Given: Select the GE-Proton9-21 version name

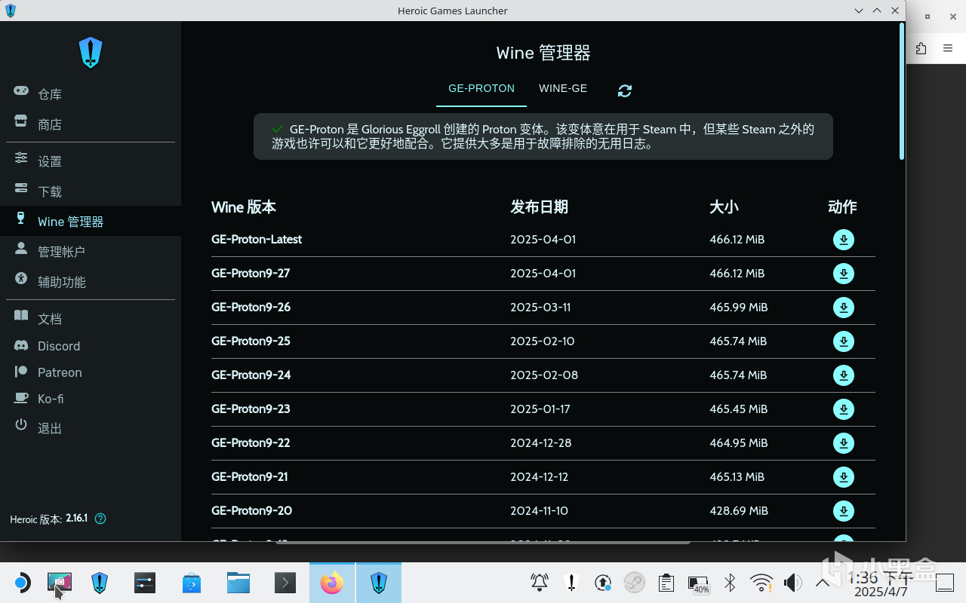Looking at the screenshot, I should pos(250,477).
